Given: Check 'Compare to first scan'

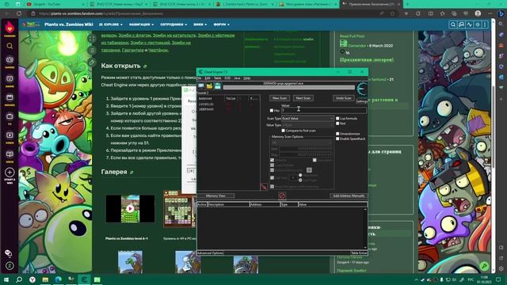Looking at the screenshot, I should click(x=284, y=131).
